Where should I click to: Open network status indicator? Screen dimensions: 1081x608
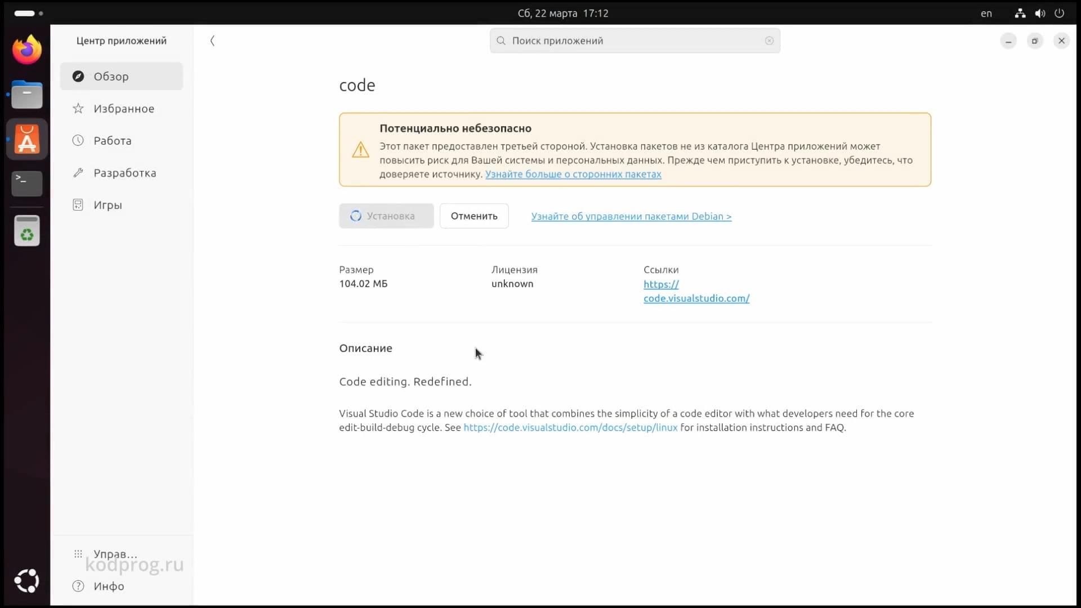[1020, 13]
